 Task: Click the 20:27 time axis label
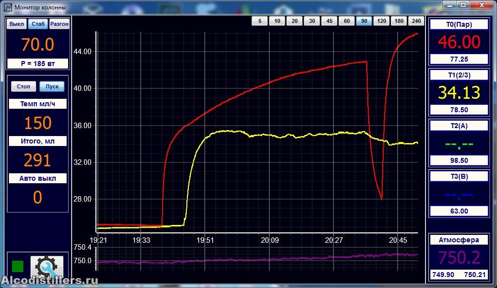pyautogui.click(x=334, y=240)
